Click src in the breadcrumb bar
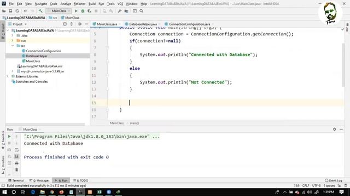The image size is (350, 196). point(55,18)
